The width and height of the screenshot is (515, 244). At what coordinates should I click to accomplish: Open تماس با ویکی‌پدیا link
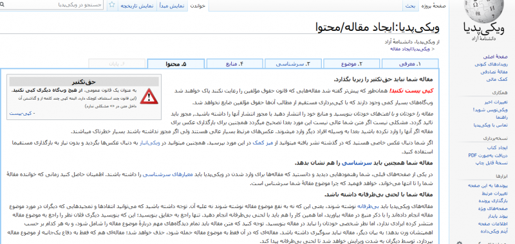click(x=491, y=125)
